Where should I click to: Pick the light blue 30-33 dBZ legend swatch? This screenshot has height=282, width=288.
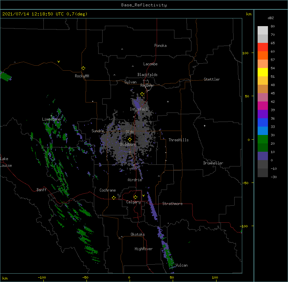[x=263, y=131]
